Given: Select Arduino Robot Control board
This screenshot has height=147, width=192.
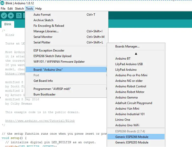Looking at the screenshot, I should [x=136, y=86].
